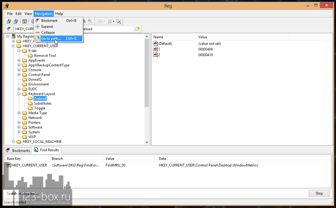Select the Substitutes registry key

(x=42, y=103)
